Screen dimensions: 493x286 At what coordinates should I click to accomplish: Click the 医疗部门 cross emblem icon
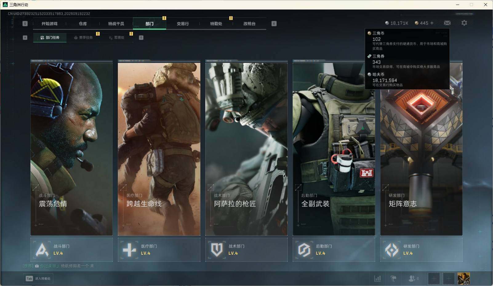coord(129,250)
